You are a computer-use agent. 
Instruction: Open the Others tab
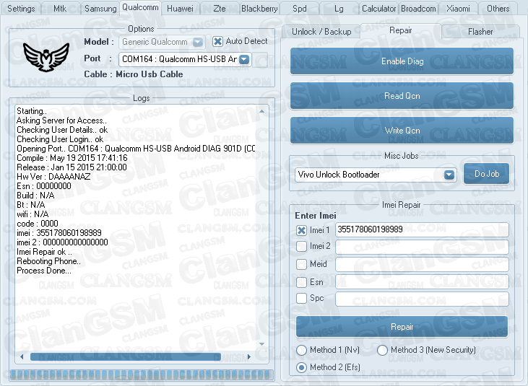click(x=498, y=9)
